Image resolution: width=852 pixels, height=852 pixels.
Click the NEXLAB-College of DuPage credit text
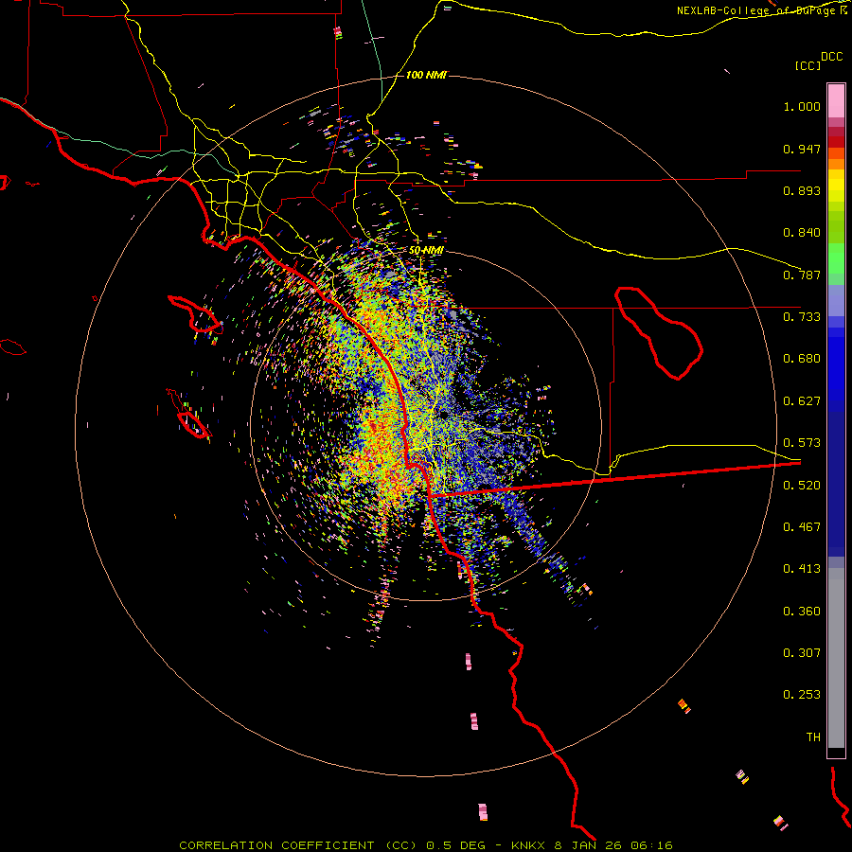pos(755,10)
